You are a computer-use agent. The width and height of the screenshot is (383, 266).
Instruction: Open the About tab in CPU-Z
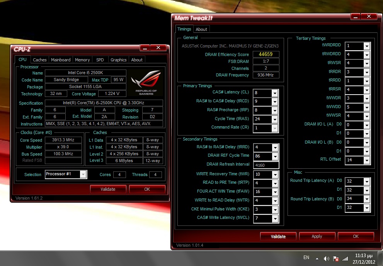coord(137,60)
